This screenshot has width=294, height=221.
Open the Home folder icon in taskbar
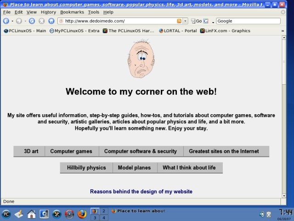[x=31, y=214]
